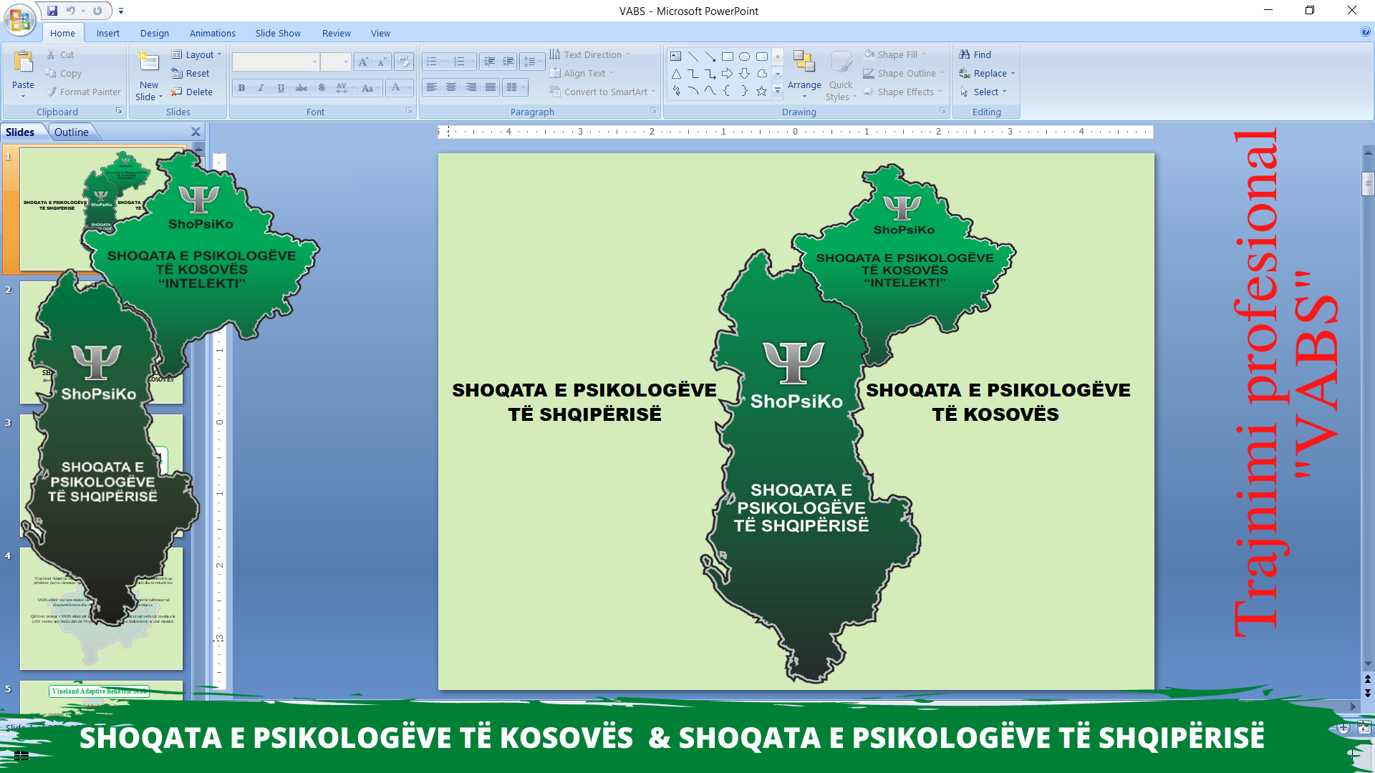Click the slide vertical scrollbar thumb
1375x773 pixels.
(x=1368, y=184)
